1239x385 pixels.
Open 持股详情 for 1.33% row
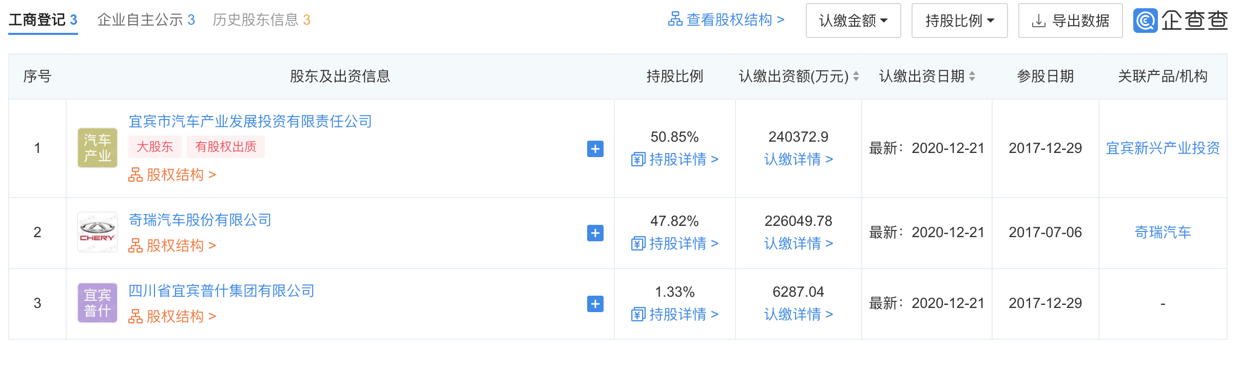675,315
